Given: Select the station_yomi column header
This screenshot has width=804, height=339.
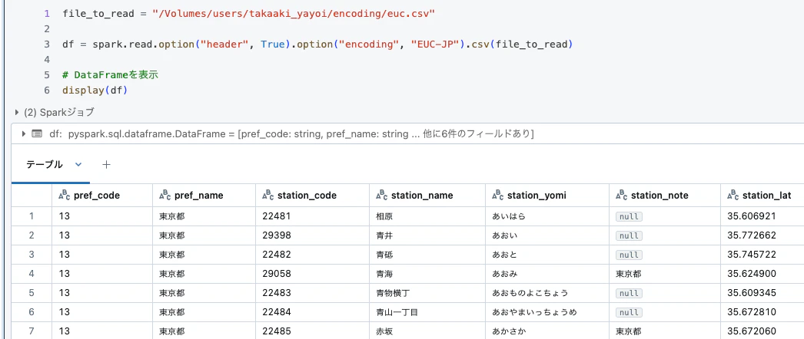Looking at the screenshot, I should click(x=547, y=196).
